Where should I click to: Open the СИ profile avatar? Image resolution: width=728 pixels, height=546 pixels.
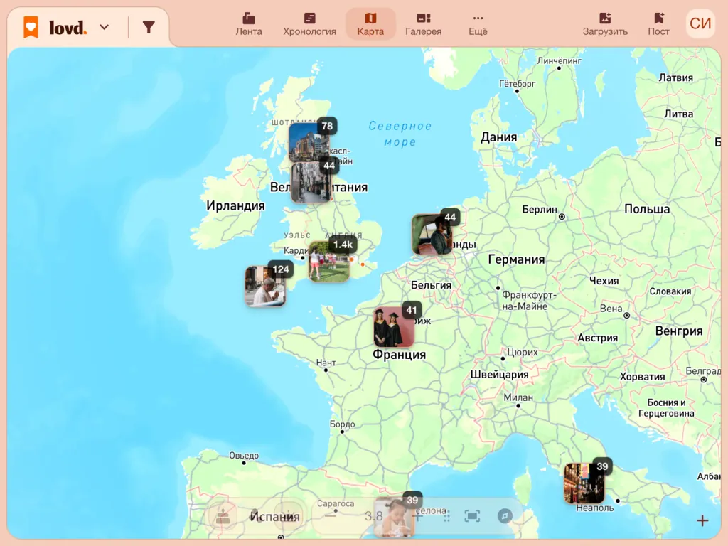[700, 23]
